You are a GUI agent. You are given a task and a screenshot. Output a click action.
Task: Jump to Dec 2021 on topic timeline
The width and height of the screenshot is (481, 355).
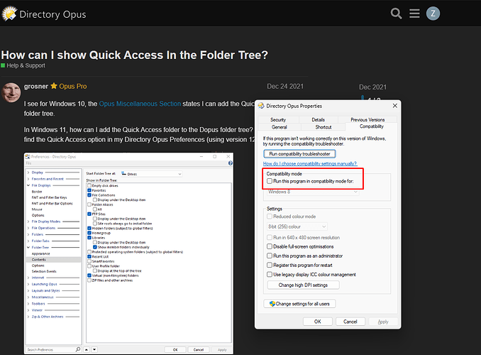372,87
